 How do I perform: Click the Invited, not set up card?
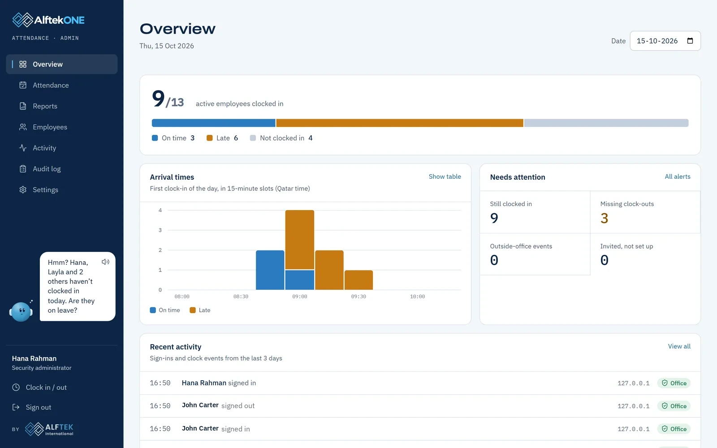645,254
